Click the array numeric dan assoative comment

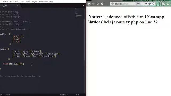[x=20, y=76]
